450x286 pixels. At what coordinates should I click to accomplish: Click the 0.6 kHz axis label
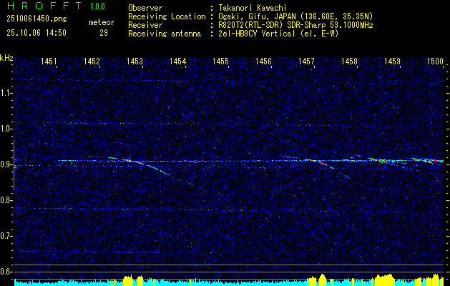click(6, 272)
